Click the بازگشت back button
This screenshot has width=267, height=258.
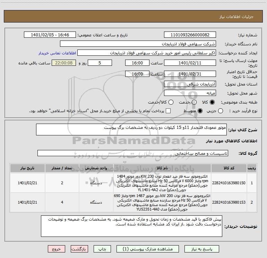(79, 249)
